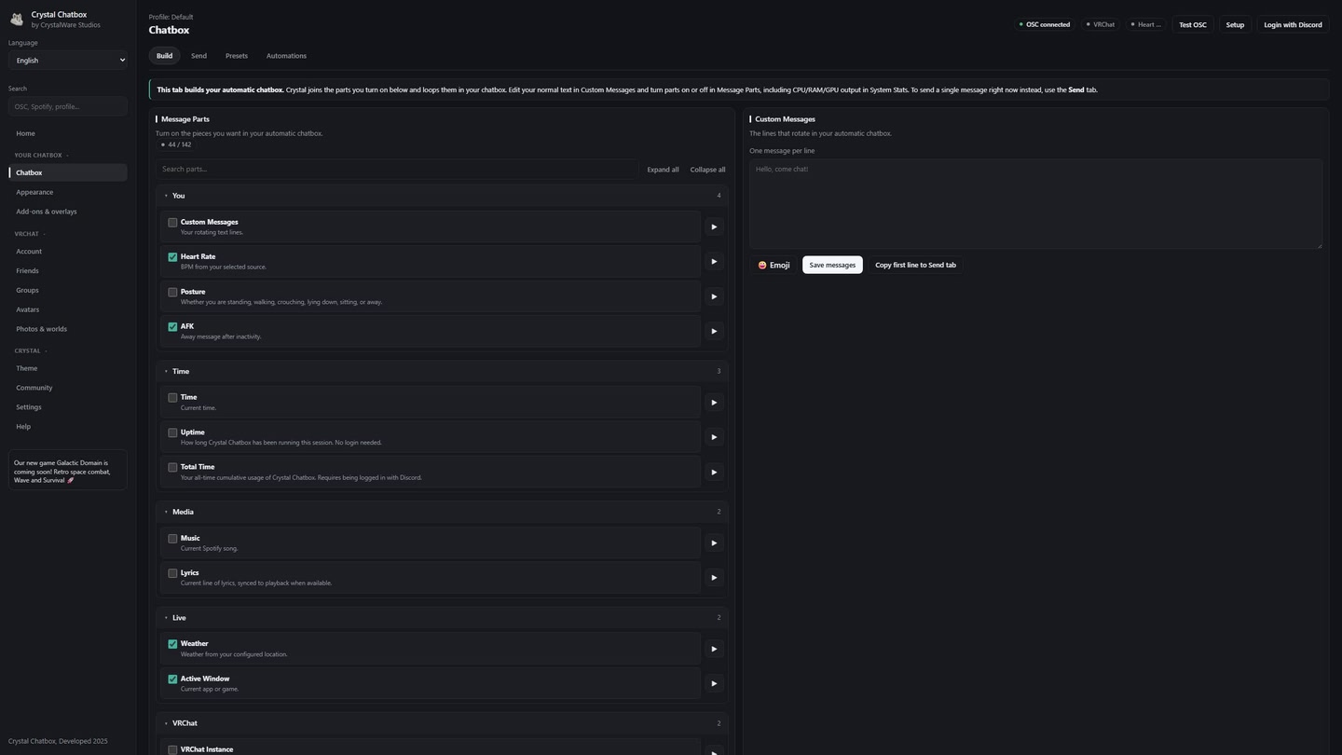This screenshot has width=1342, height=755.
Task: Click the play icon beside Total Time
Action: [714, 473]
